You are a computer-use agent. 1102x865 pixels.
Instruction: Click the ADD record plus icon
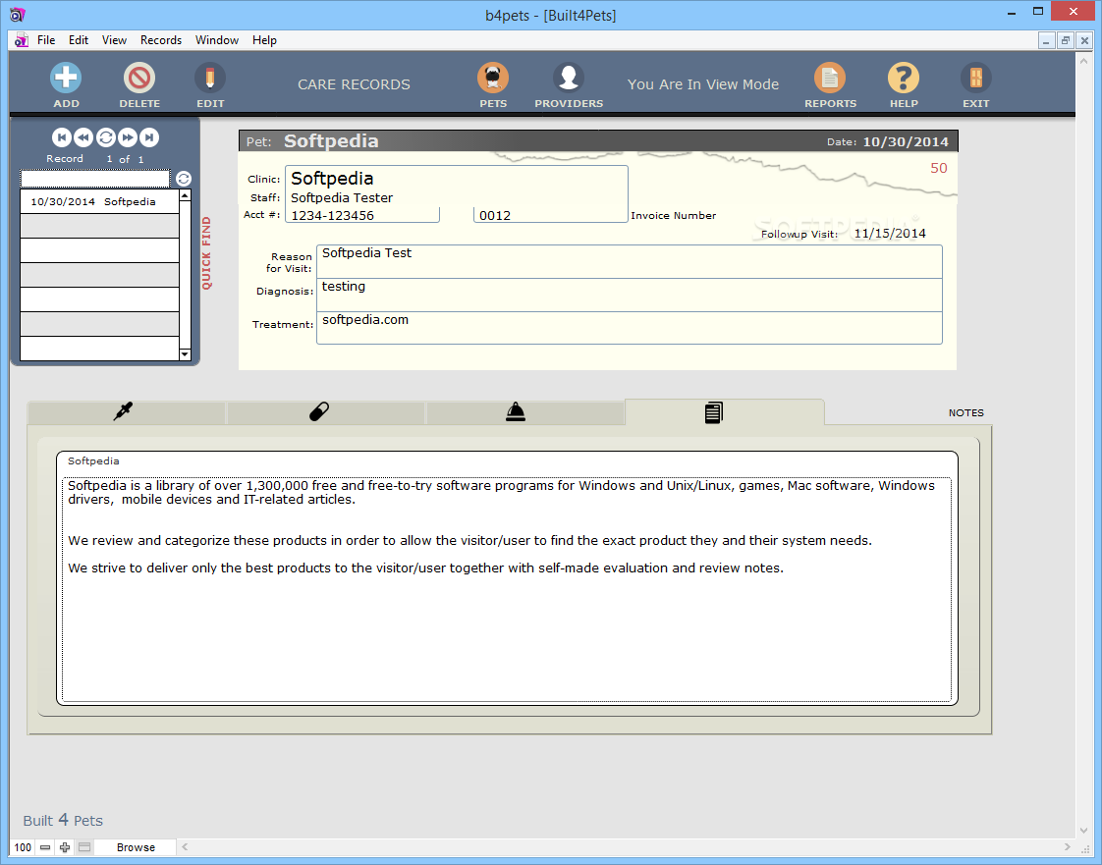coord(66,78)
